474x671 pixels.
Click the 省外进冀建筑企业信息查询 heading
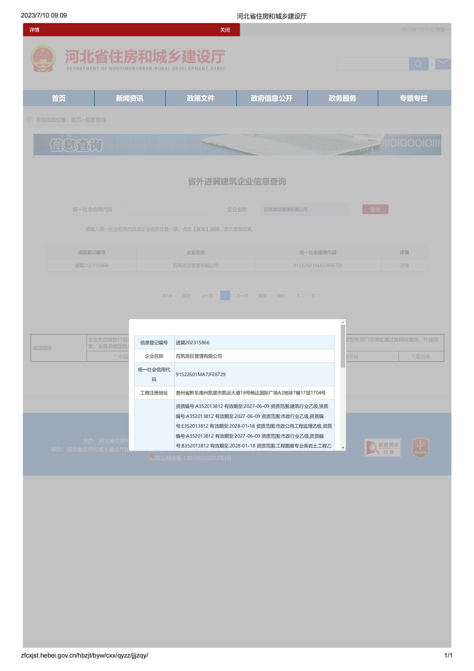(237, 181)
